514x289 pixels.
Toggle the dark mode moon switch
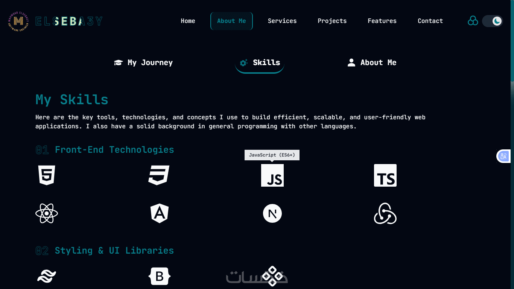click(x=493, y=21)
